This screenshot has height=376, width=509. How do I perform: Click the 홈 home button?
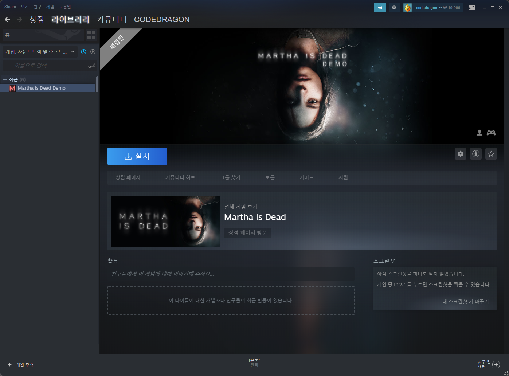click(x=43, y=35)
